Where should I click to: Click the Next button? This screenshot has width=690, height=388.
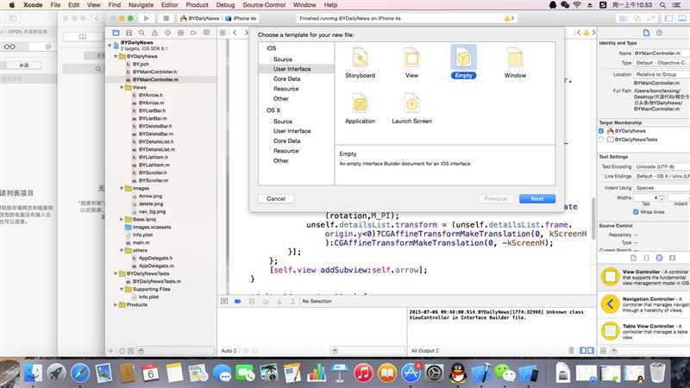(x=536, y=199)
